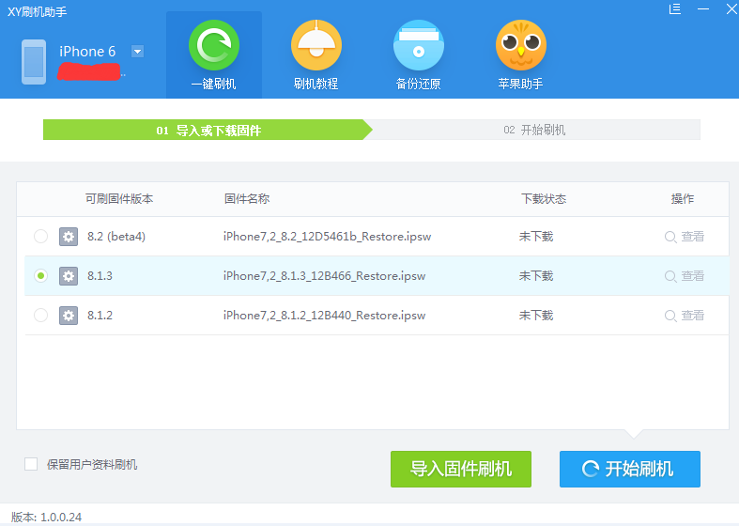Click gear icon for 8.1.3 firmware
The height and width of the screenshot is (526, 739).
(x=69, y=276)
